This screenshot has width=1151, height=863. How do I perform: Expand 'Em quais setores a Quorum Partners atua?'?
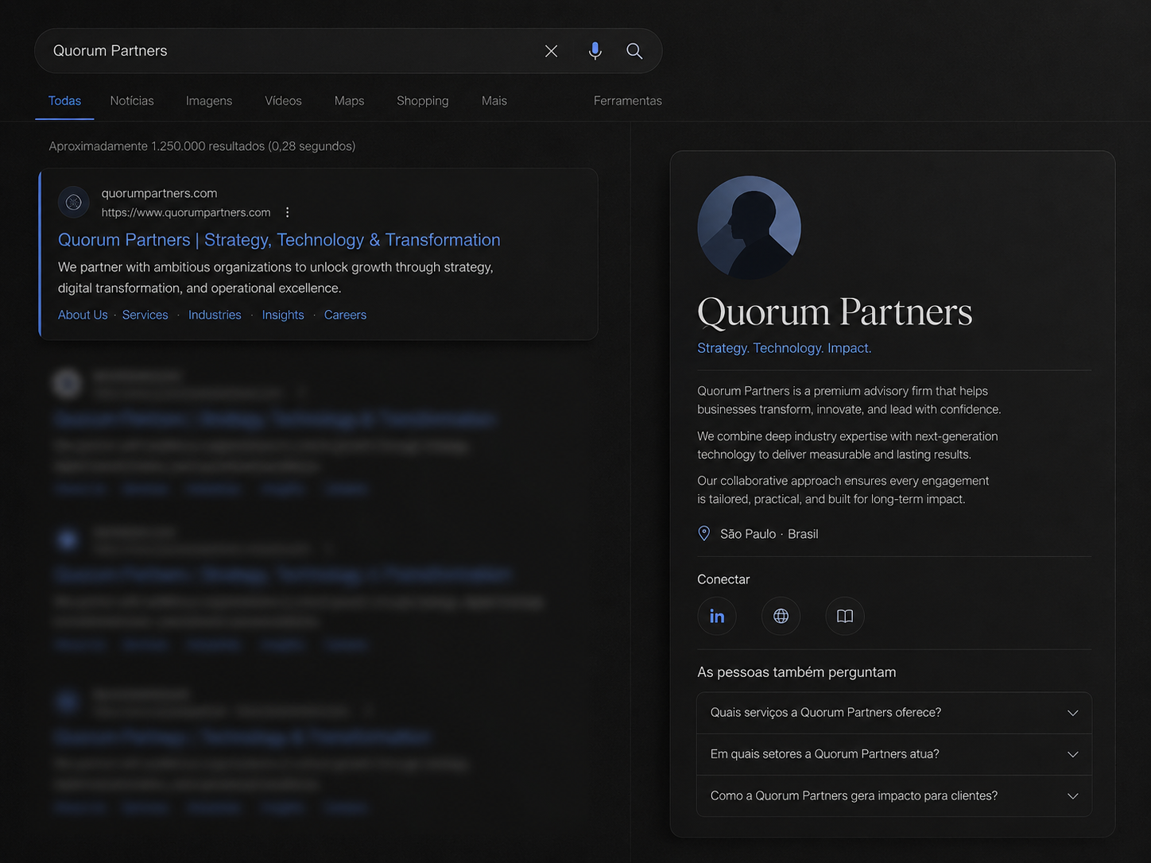tap(894, 754)
